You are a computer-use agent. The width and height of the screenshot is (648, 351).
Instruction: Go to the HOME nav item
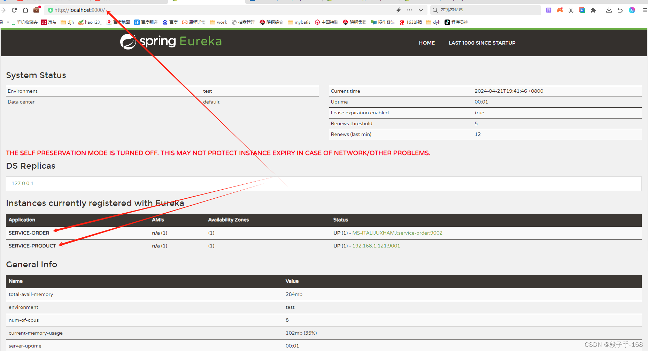coord(427,43)
